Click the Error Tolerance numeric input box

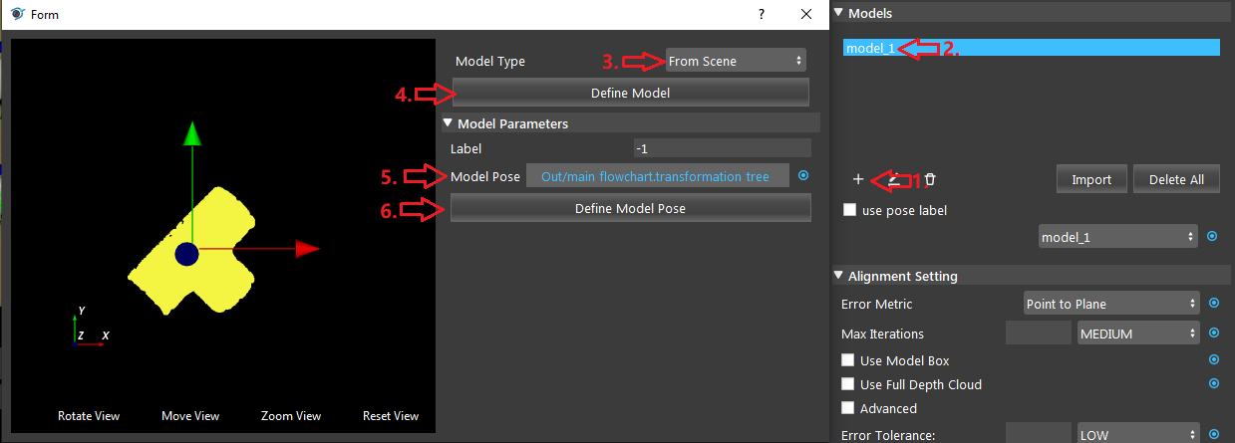pyautogui.click(x=1038, y=435)
